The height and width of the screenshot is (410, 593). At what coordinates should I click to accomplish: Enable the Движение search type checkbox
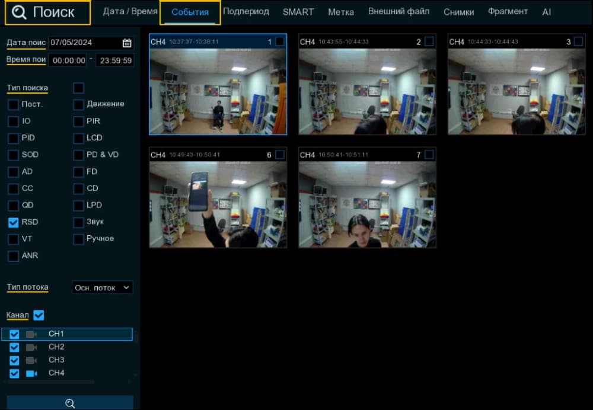point(78,104)
